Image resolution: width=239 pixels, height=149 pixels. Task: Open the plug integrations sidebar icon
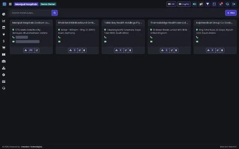[4, 34]
